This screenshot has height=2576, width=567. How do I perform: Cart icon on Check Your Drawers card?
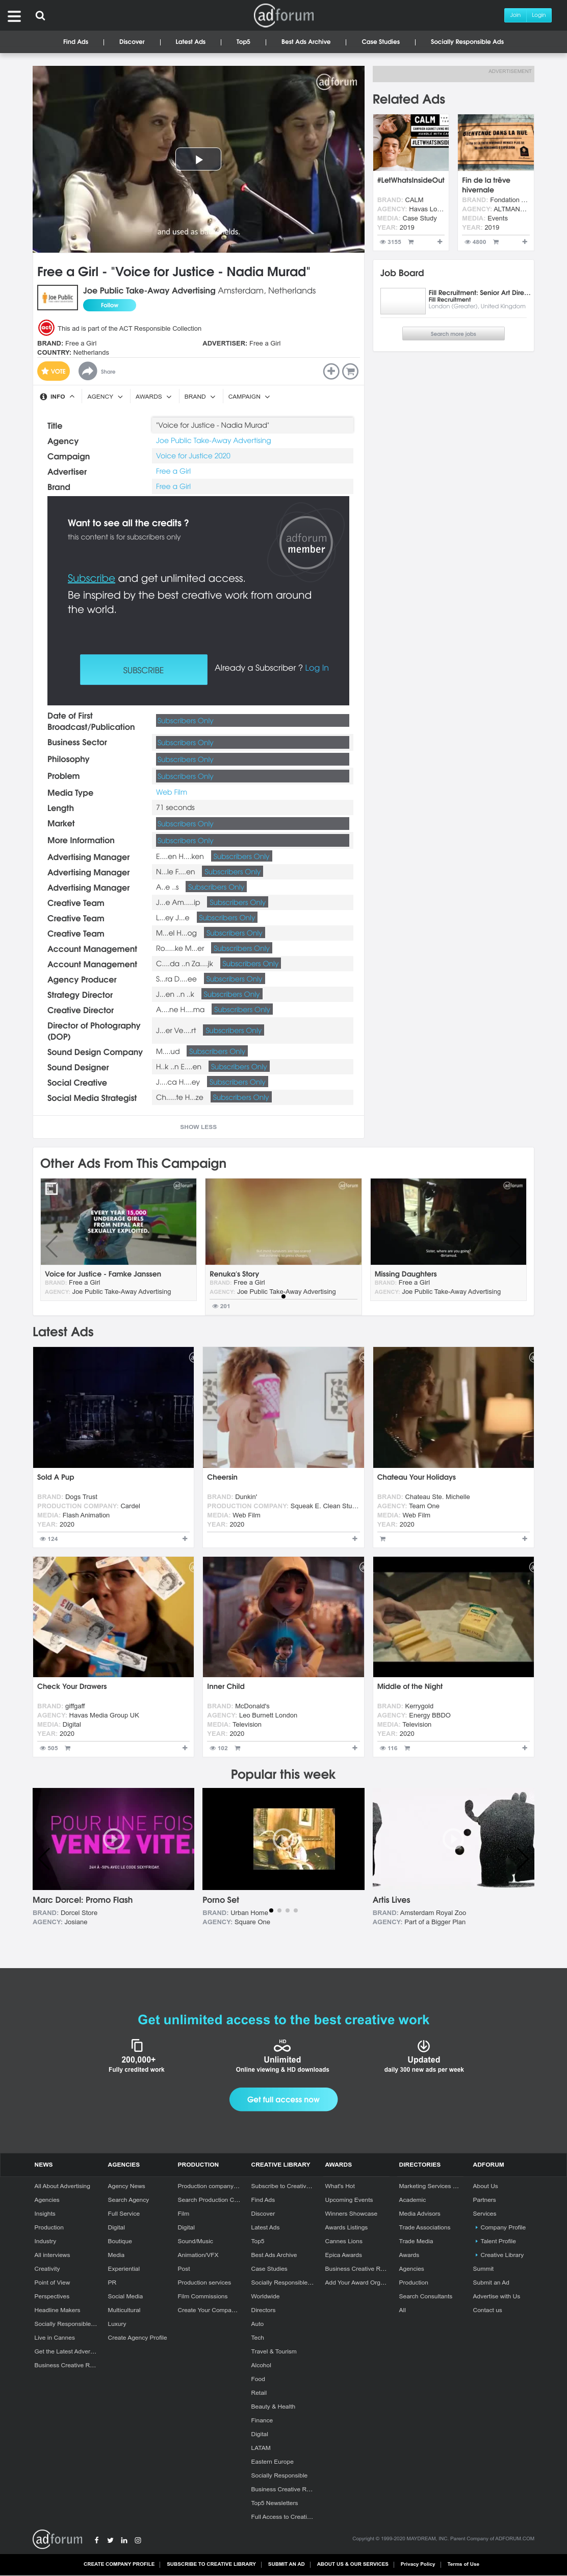[x=67, y=1748]
